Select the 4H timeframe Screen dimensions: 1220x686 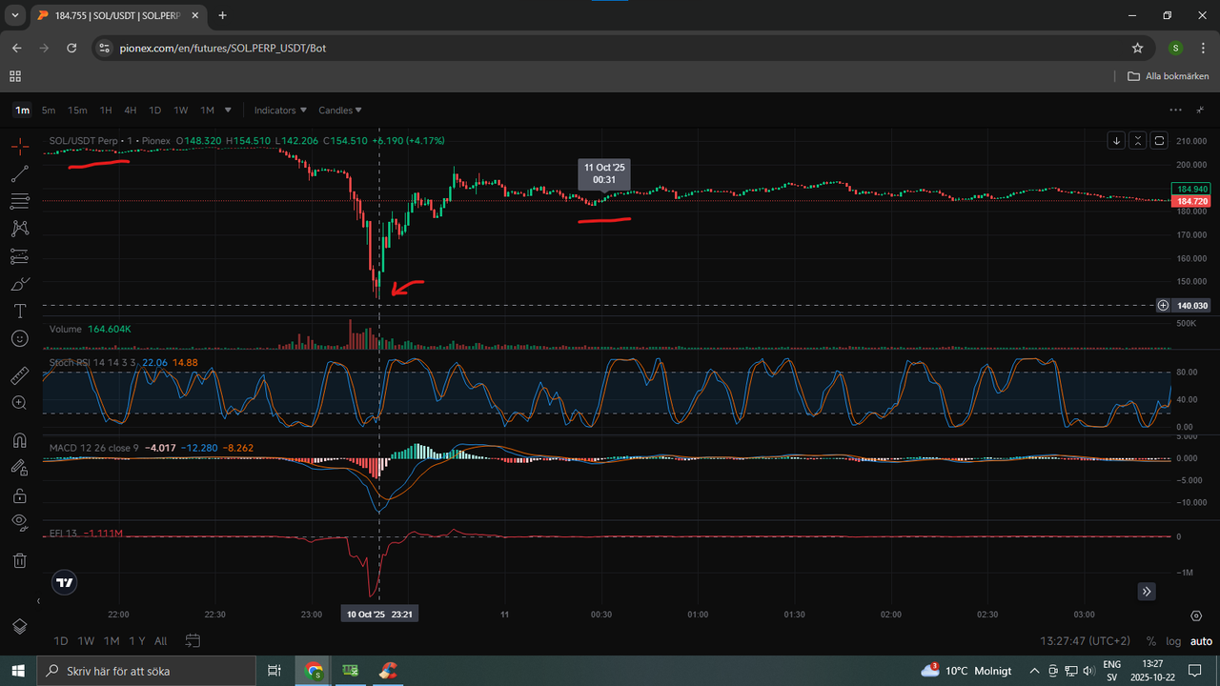click(x=131, y=111)
